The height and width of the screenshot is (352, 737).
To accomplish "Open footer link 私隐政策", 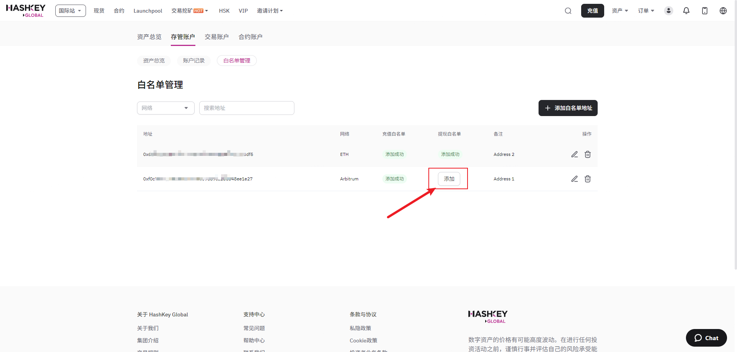I will coord(360,328).
